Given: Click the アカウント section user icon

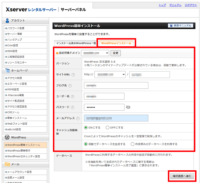Looking at the screenshot, I should coord(7,20).
